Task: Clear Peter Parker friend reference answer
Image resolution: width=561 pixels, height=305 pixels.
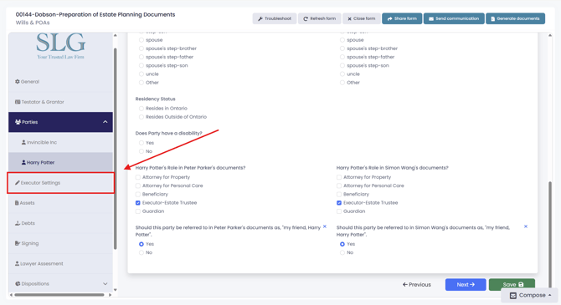Action: tap(325, 226)
